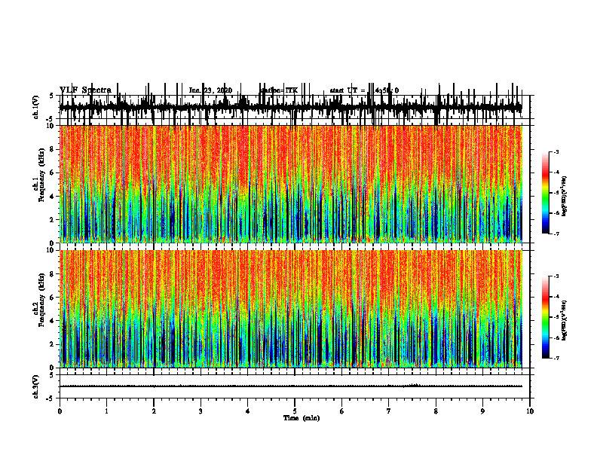Click the ch.2 colorbar log(PSD) unit label
597x461 pixels.
pyautogui.click(x=564, y=319)
